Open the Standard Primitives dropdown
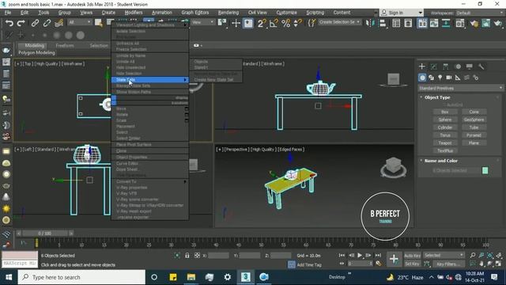The height and width of the screenshot is (285, 506). (x=460, y=88)
